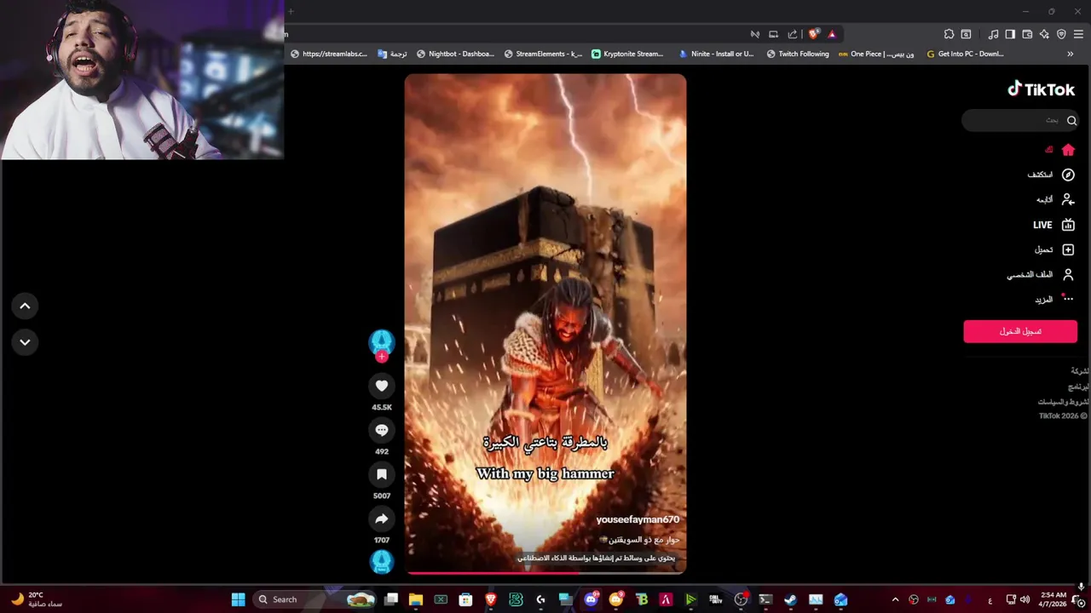The height and width of the screenshot is (613, 1091).
Task: Open the Brave Wallet icon
Action: pyautogui.click(x=1027, y=34)
